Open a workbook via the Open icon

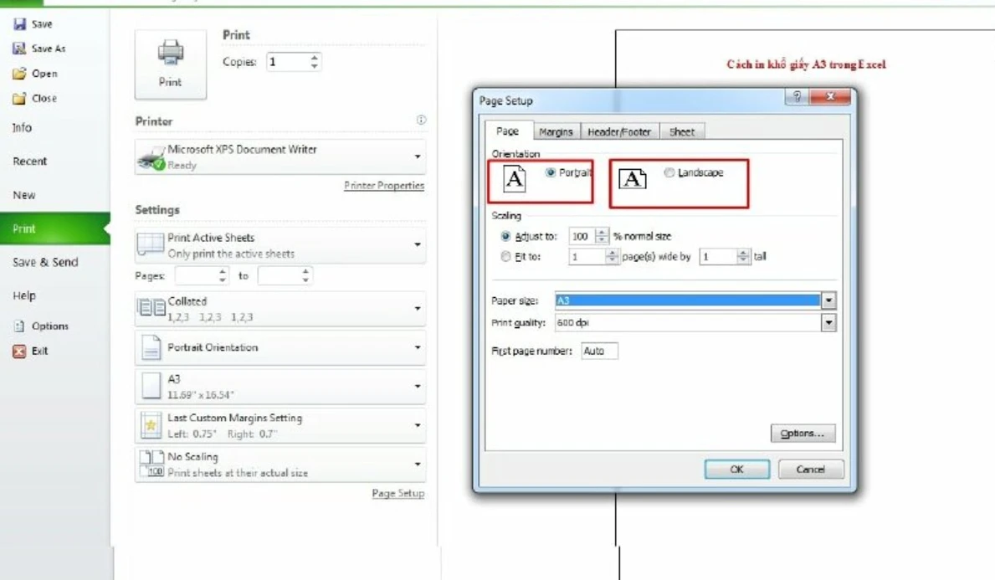tap(18, 73)
